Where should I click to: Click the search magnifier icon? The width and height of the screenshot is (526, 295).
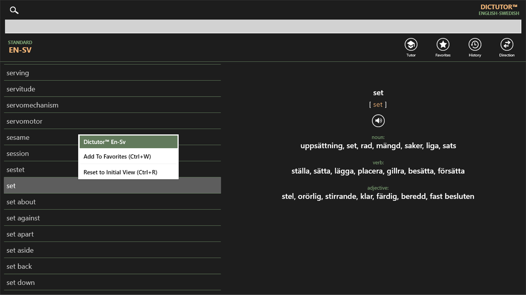tap(14, 11)
